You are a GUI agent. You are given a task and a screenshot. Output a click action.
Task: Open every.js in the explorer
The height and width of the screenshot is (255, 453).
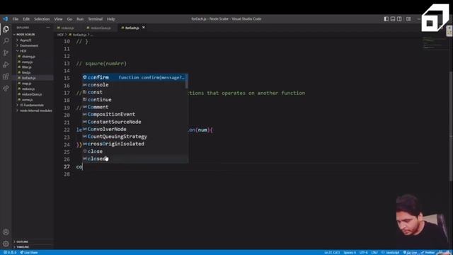27,62
